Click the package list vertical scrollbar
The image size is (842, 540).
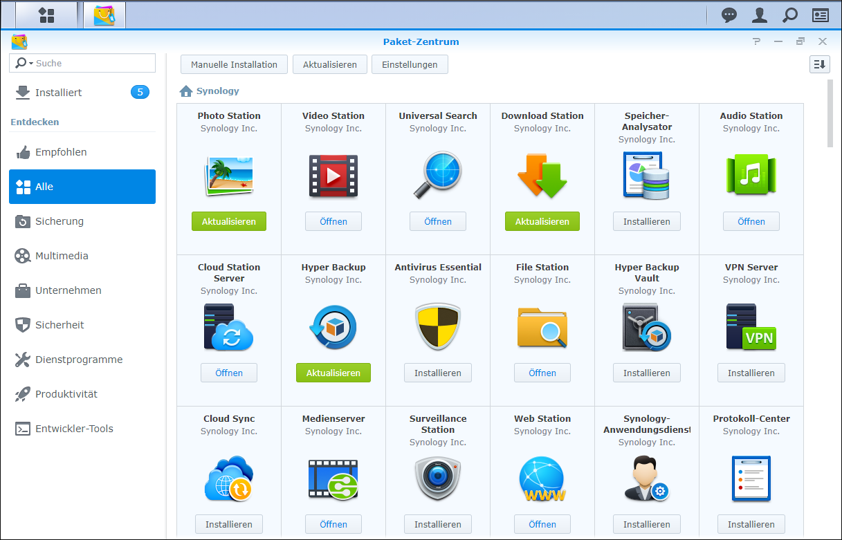(x=830, y=113)
